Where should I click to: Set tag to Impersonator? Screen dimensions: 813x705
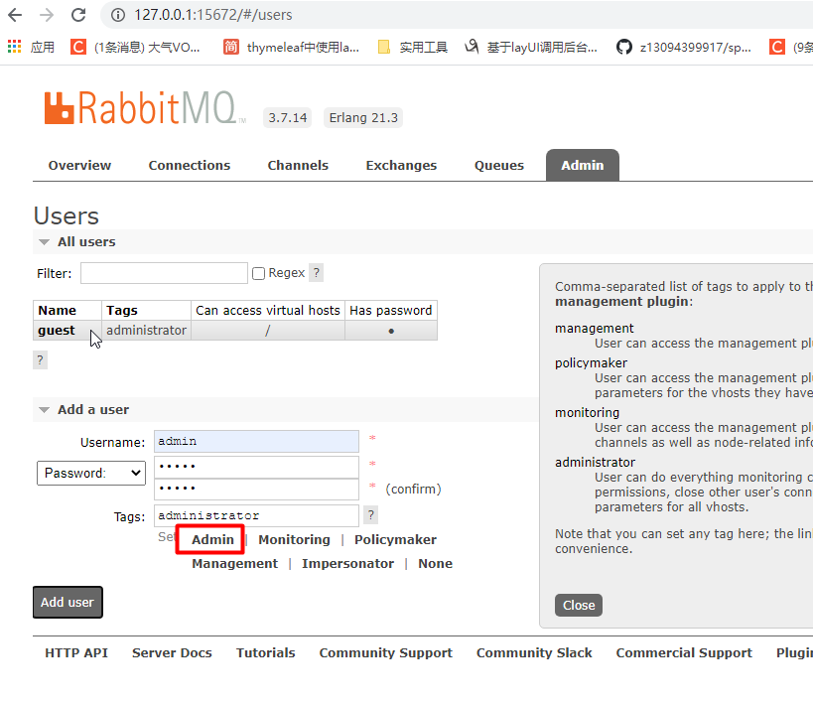(x=347, y=563)
